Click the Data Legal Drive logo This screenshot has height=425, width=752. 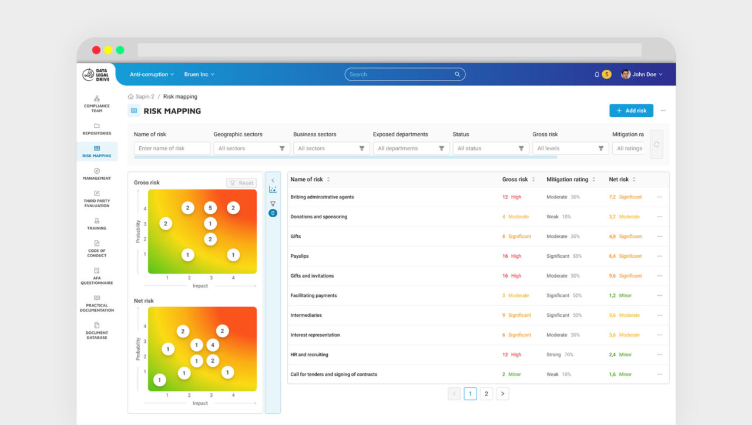point(96,75)
